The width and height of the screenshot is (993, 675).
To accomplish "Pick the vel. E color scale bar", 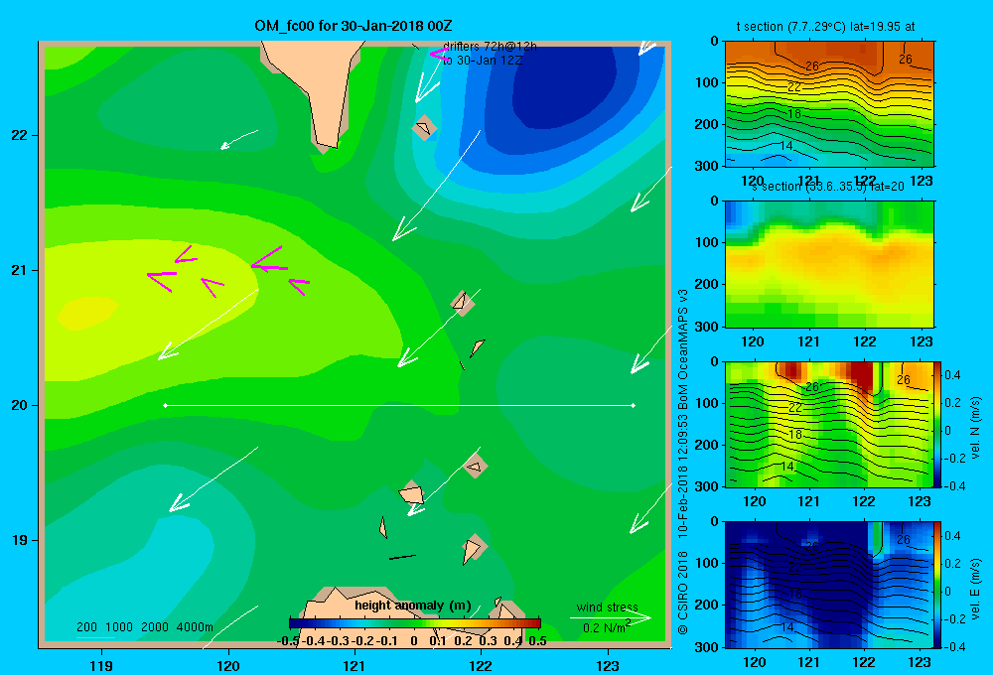I will (938, 585).
